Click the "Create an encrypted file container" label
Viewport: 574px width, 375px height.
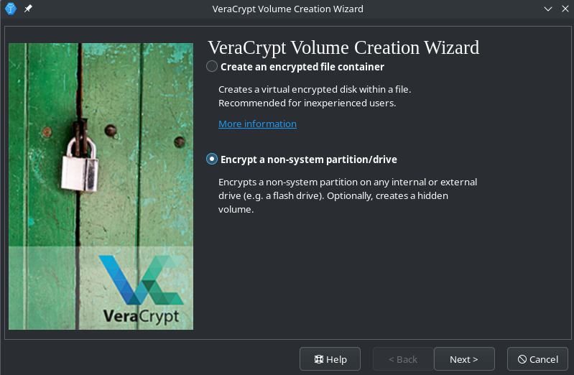coord(302,67)
